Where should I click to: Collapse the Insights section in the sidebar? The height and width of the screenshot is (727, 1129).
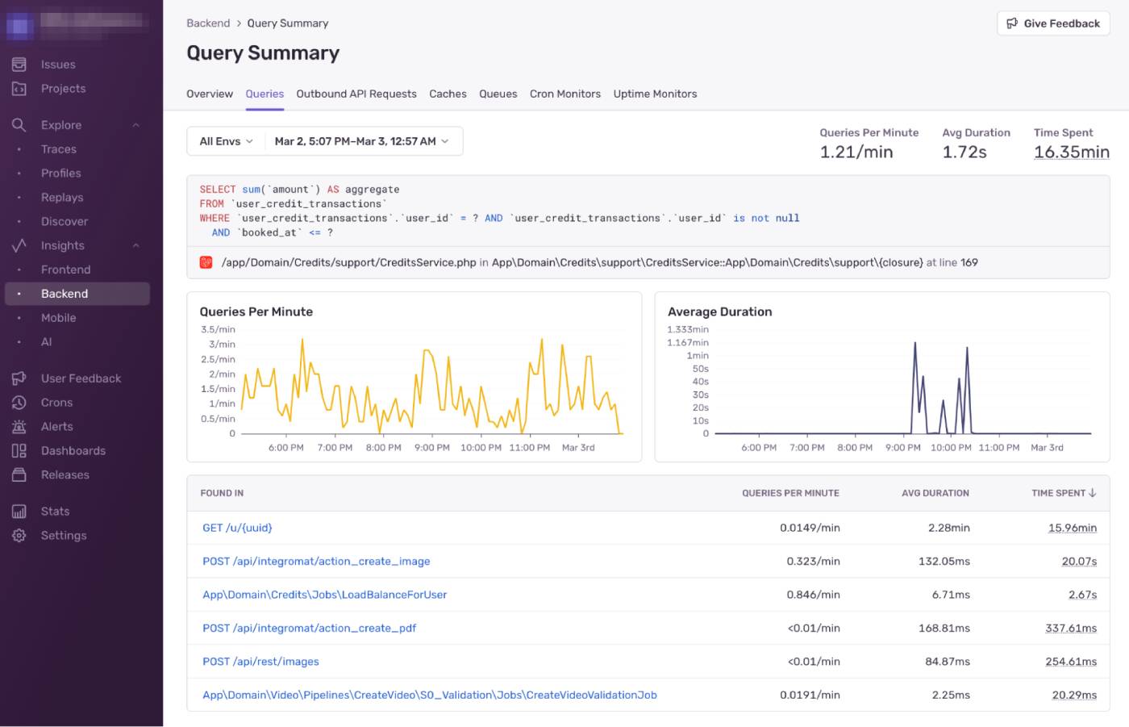click(136, 245)
